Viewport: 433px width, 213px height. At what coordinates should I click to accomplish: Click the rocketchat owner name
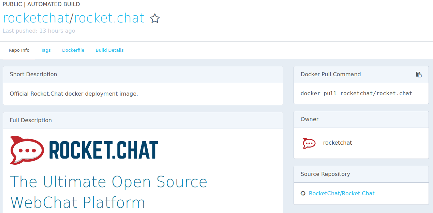(338, 143)
